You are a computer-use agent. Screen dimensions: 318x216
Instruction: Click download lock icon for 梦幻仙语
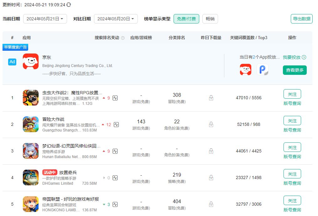tap(211, 151)
